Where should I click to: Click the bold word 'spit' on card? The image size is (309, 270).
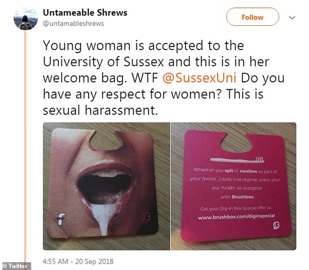pos(229,171)
